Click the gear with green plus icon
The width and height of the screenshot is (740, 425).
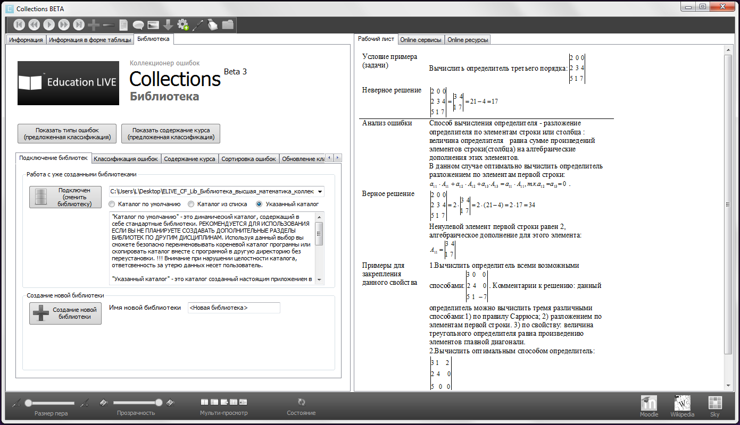click(183, 24)
